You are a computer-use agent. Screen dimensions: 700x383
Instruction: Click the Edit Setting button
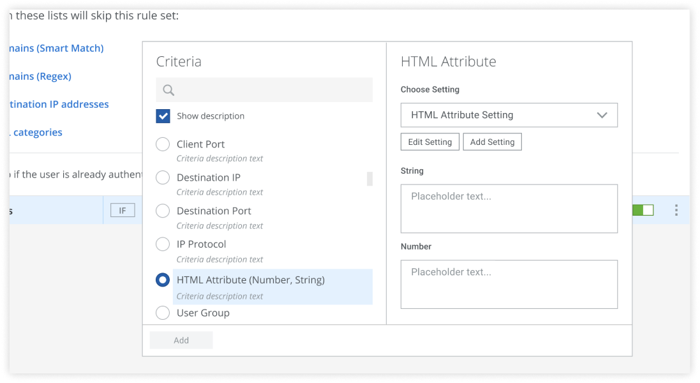429,142
